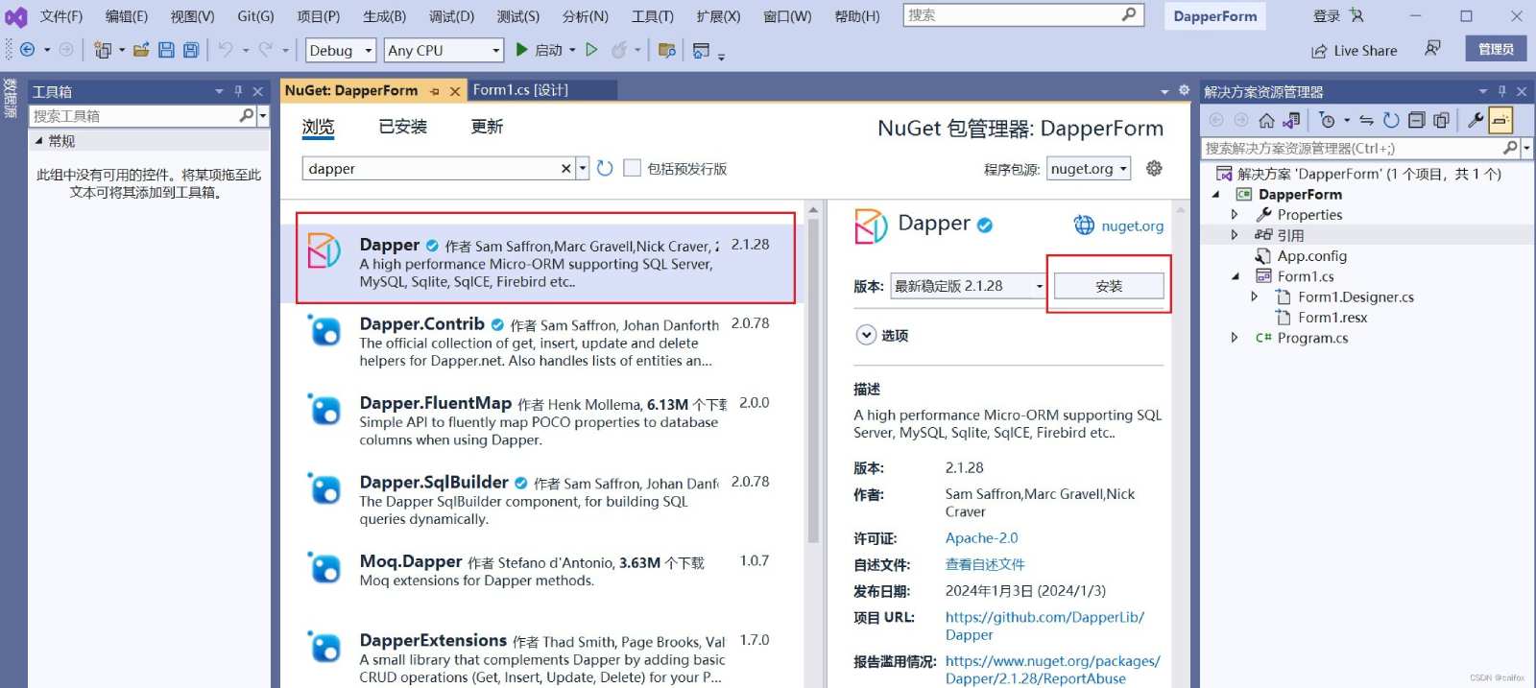Click the package list vertical scrollbar
1536x688 pixels.
(x=813, y=379)
